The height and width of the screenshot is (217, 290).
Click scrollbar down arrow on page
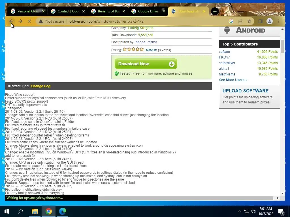click(282, 193)
